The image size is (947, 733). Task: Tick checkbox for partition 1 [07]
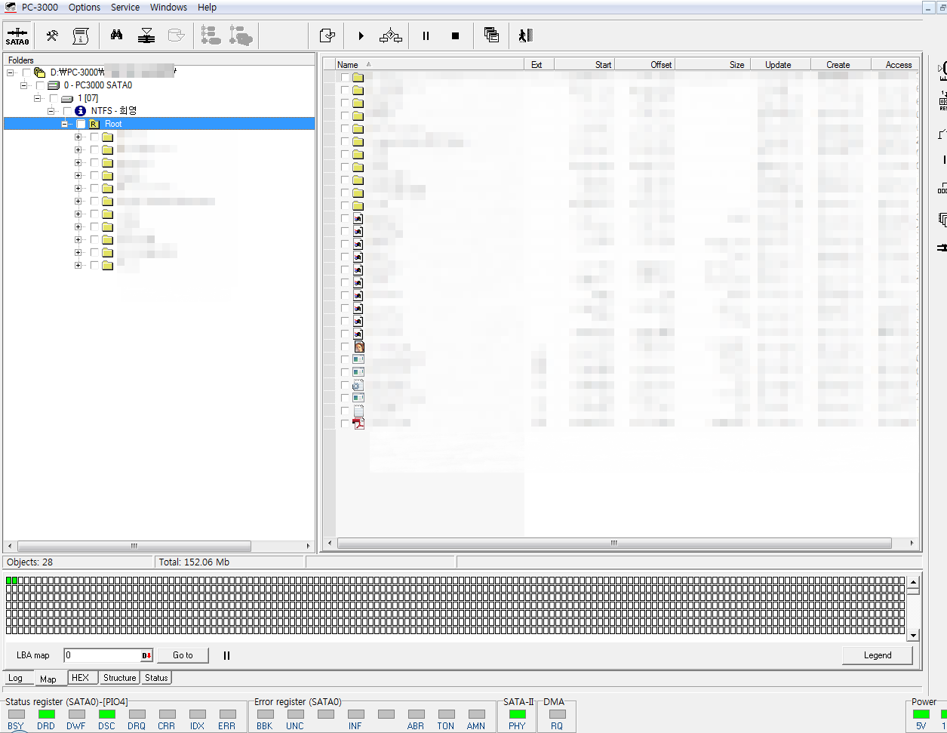coord(54,98)
